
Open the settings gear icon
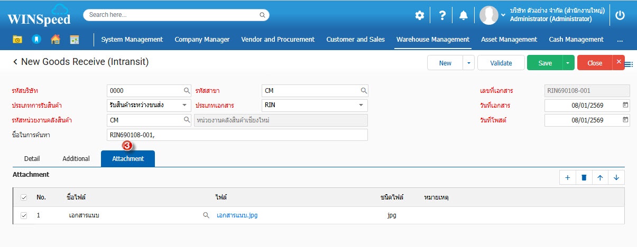tap(419, 15)
